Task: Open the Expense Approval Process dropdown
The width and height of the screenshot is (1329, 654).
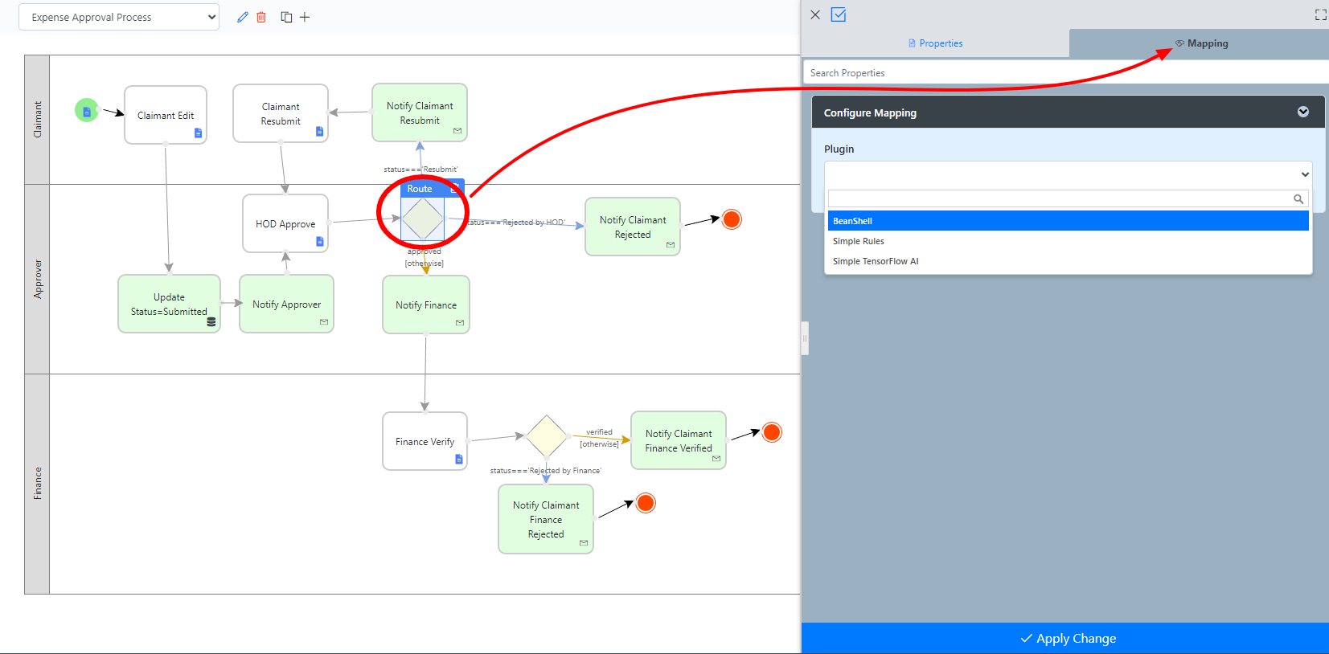Action: point(119,17)
